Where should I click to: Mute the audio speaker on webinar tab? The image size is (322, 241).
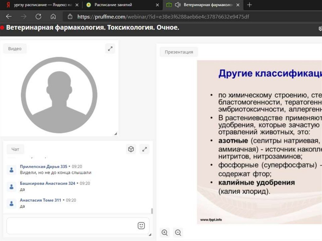coord(178,5)
